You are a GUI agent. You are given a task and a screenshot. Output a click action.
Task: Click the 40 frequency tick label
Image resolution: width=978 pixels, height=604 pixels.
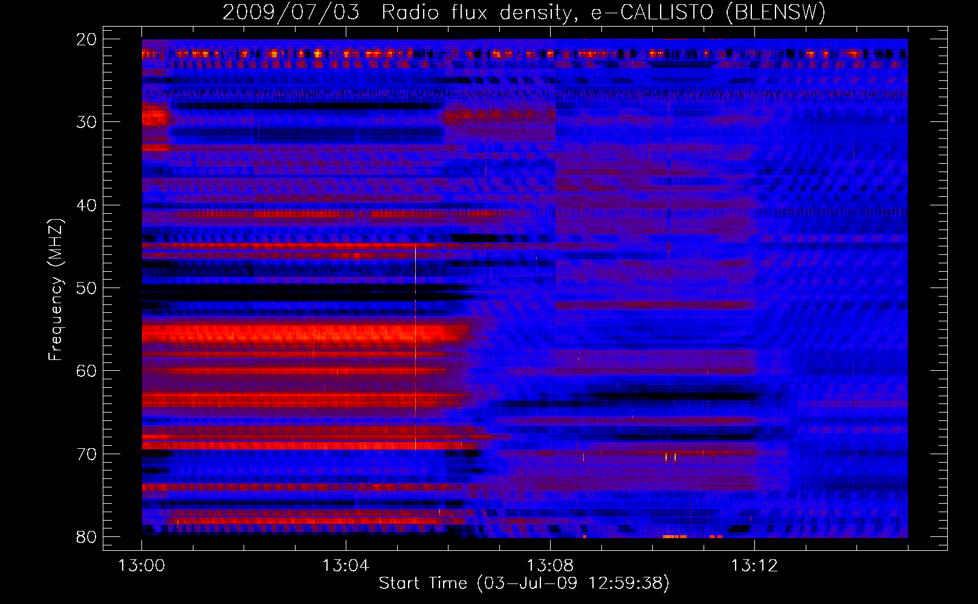[x=86, y=205]
